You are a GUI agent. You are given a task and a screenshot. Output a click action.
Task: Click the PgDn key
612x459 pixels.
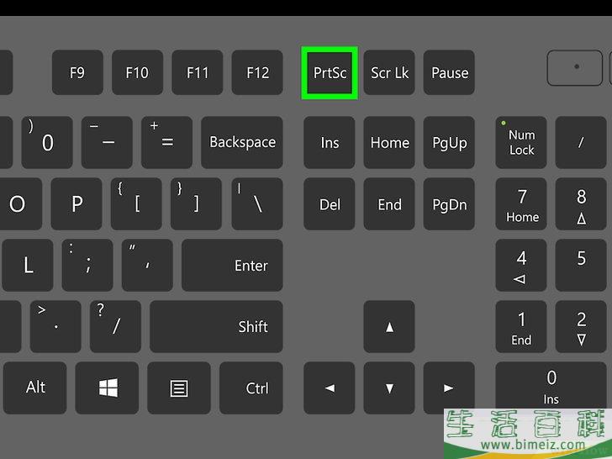click(x=449, y=204)
